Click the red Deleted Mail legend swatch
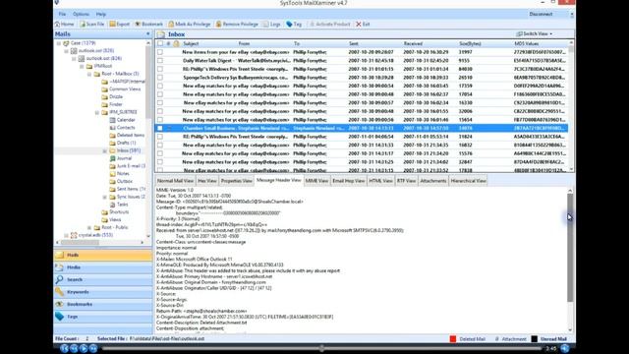The image size is (629, 354). tap(453, 339)
